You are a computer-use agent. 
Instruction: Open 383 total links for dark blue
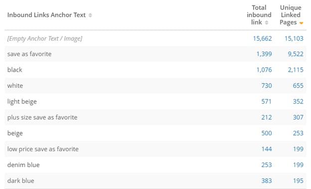coord(266,181)
